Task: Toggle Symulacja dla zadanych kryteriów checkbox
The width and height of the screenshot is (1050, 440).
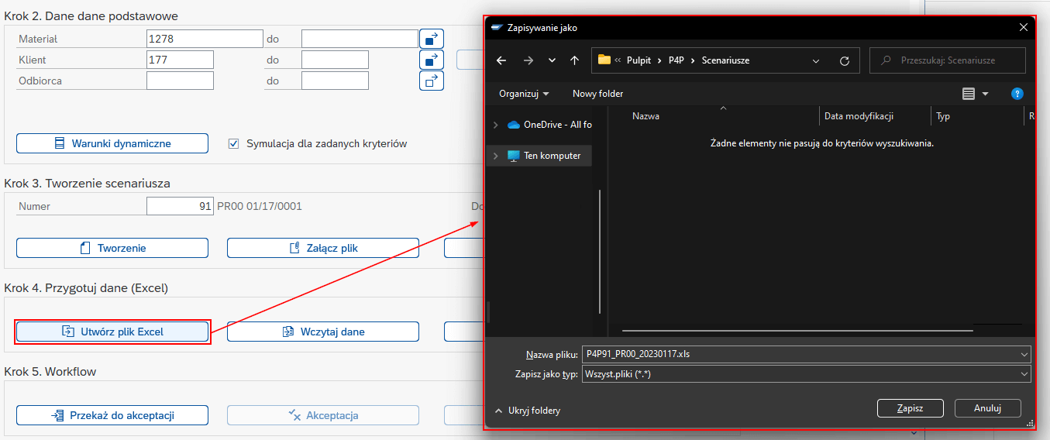Action: [x=233, y=143]
